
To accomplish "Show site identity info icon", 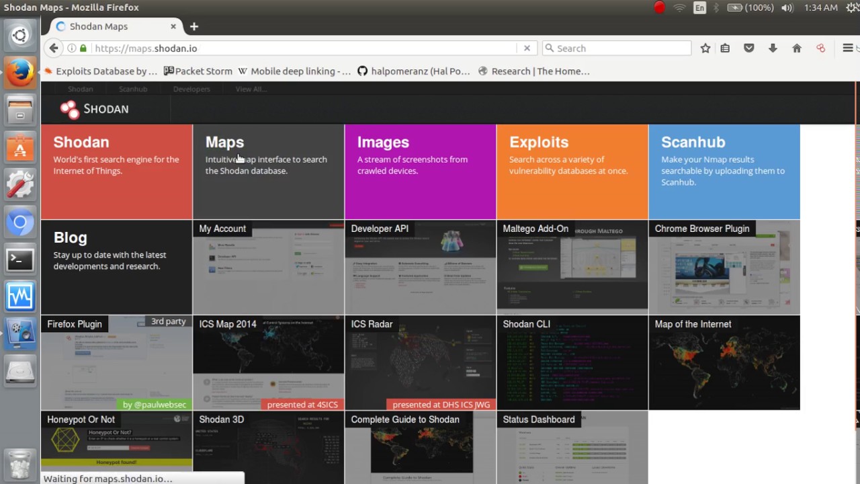I will tap(72, 48).
